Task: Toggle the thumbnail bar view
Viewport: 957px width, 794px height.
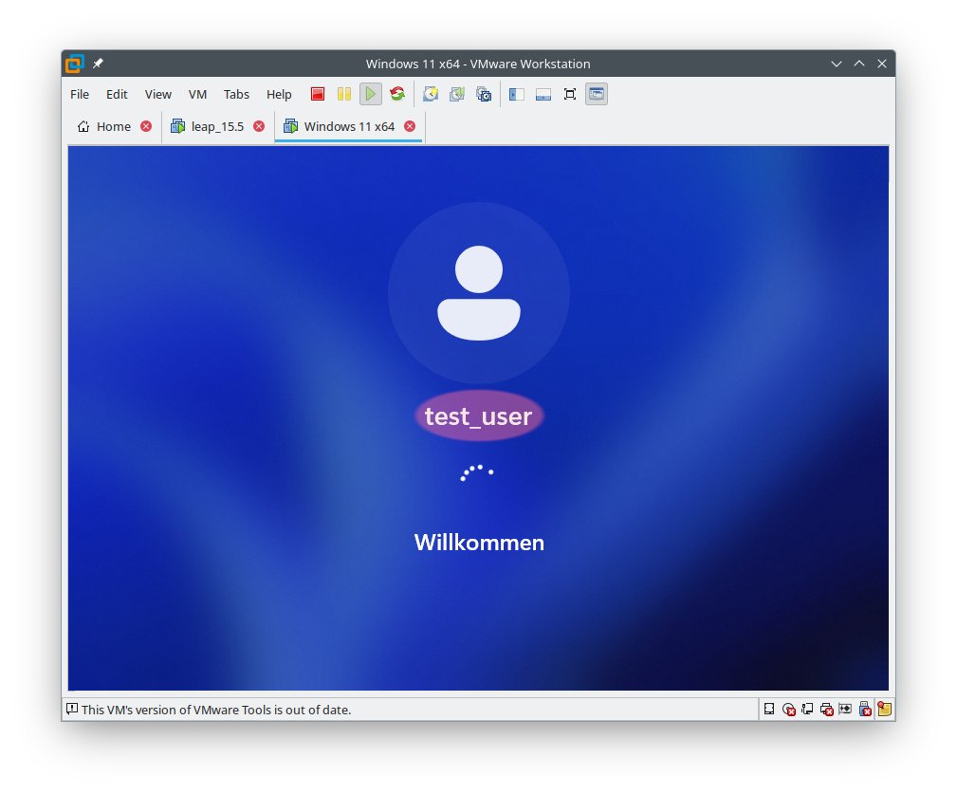Action: [543, 94]
